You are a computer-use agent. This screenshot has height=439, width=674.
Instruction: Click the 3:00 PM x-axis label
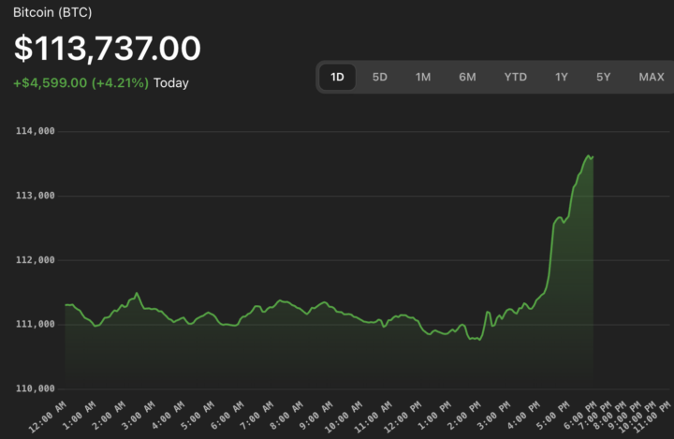(x=494, y=416)
